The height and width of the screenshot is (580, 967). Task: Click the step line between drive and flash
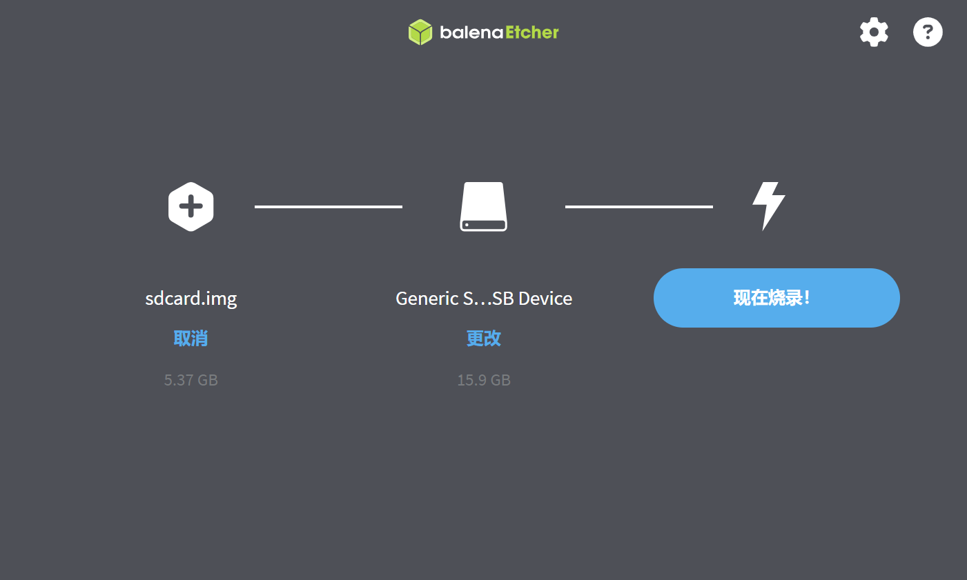tap(639, 206)
